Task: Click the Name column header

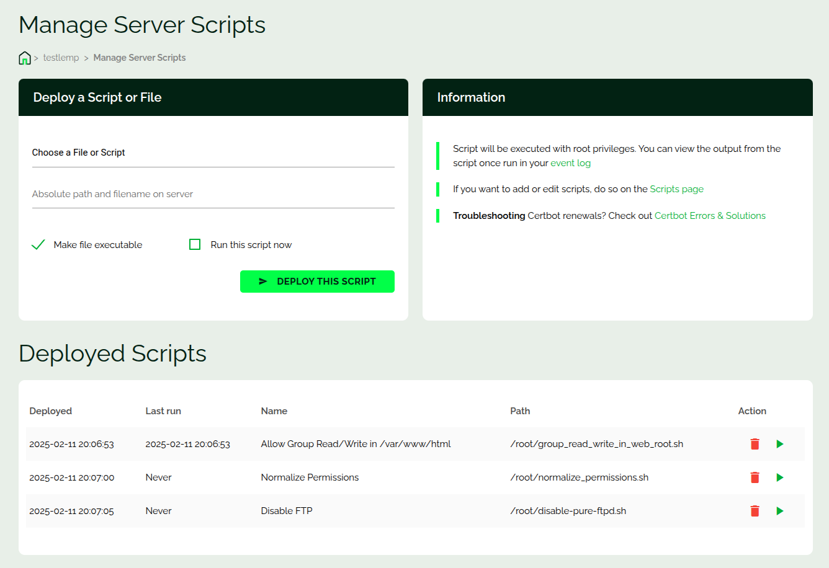Action: pos(274,411)
